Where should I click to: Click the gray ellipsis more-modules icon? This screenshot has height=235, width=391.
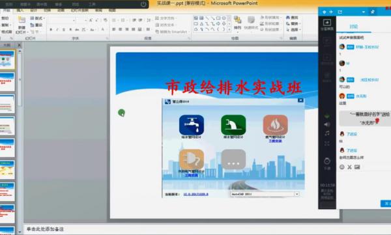[233, 159]
